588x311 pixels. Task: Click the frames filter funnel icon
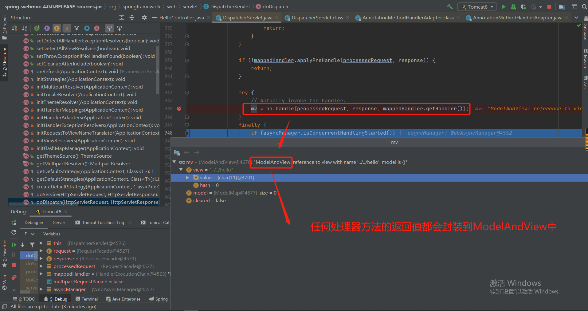(32, 245)
